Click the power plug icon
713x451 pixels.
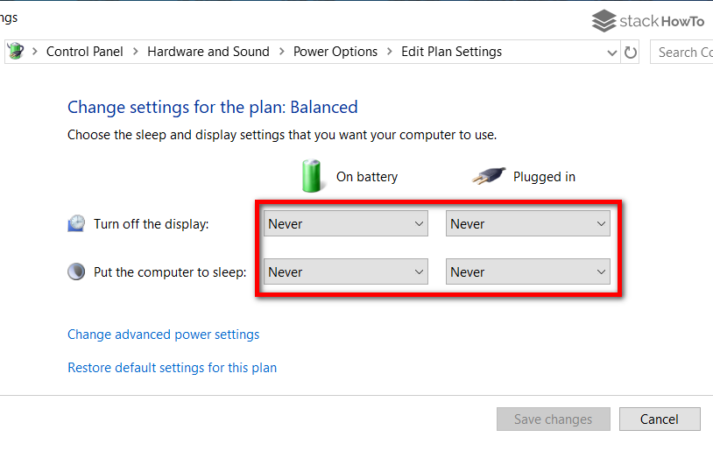tap(489, 176)
